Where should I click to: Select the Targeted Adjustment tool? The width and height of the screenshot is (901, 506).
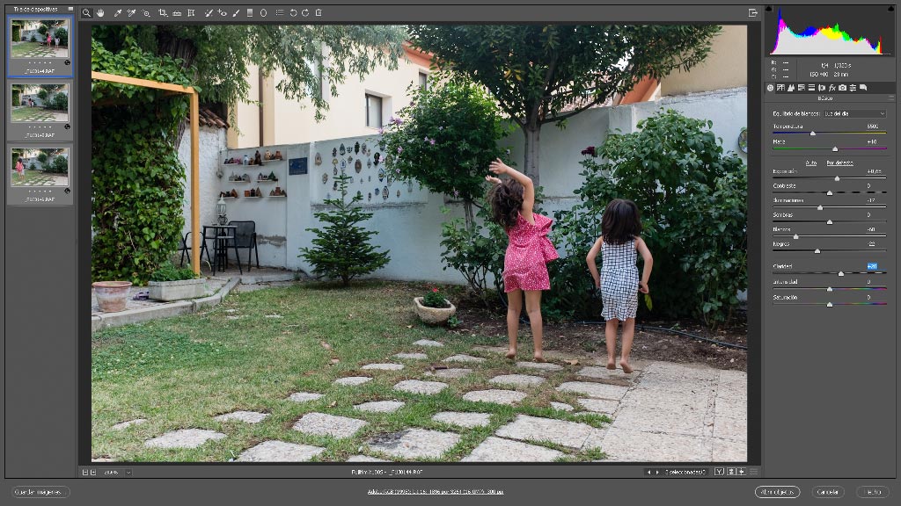[146, 12]
